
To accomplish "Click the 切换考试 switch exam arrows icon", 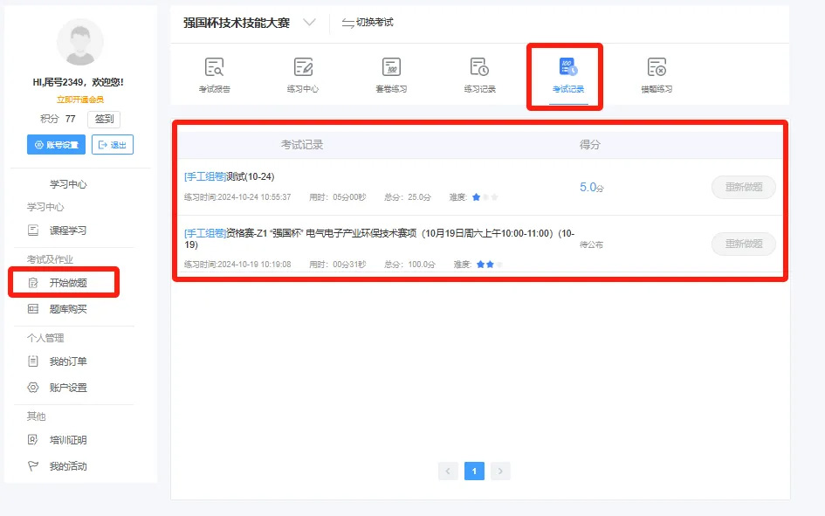I will point(347,23).
